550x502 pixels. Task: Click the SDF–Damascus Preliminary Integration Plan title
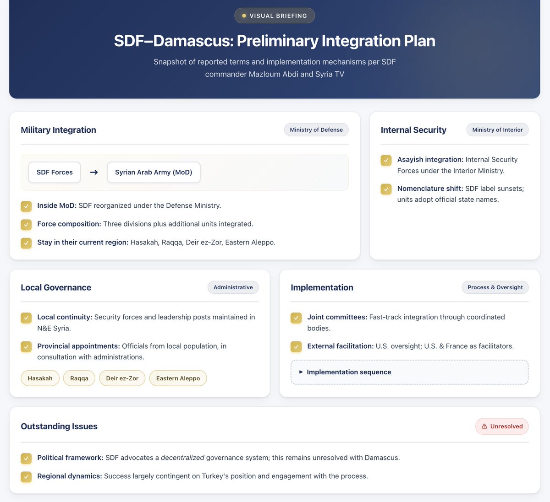(275, 41)
